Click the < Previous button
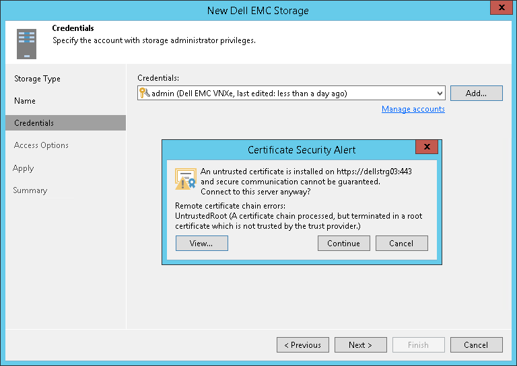This screenshot has height=366, width=517. (x=302, y=345)
